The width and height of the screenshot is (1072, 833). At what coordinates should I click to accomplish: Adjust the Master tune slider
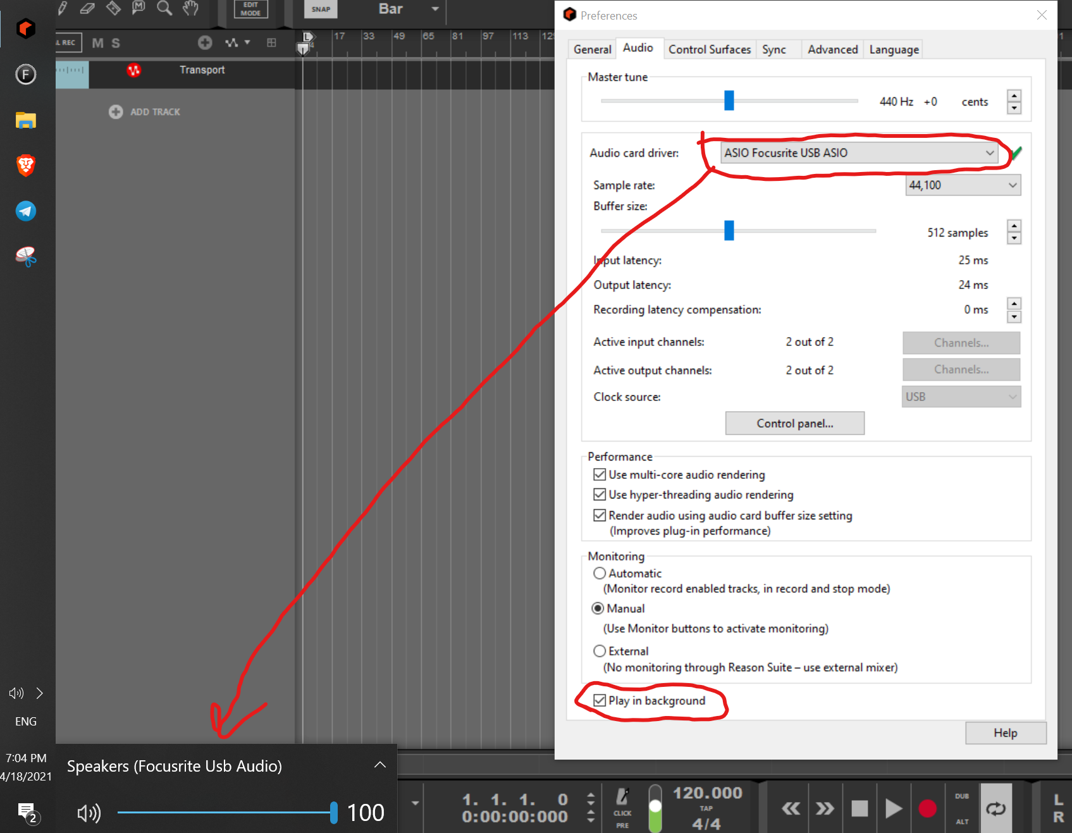[x=729, y=100]
